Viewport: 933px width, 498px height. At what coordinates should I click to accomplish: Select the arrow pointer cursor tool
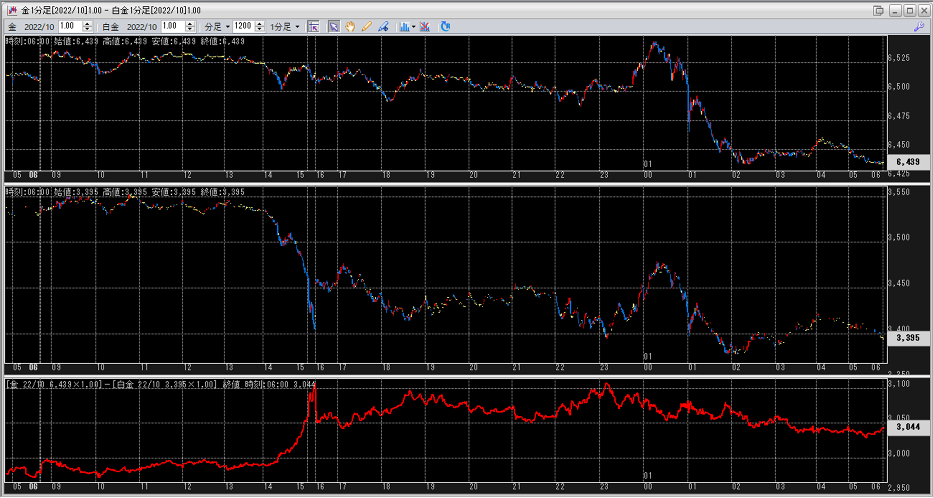point(334,27)
